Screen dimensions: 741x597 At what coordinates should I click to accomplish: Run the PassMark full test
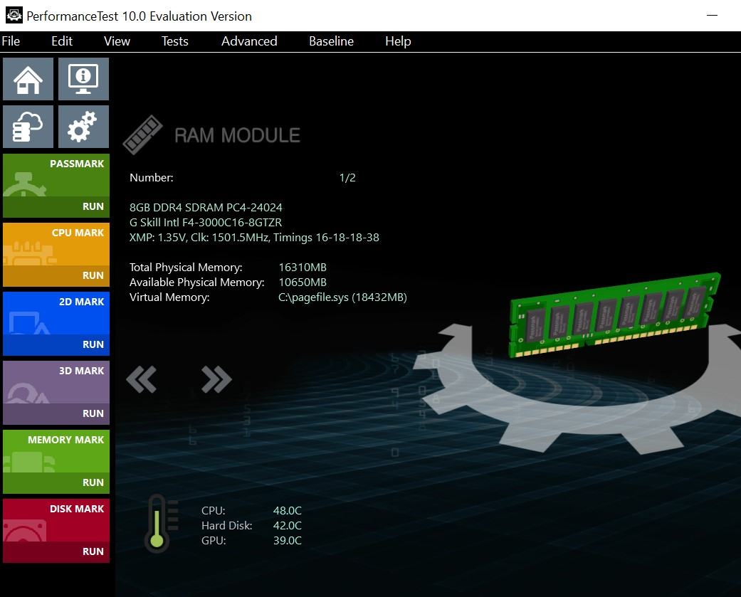[56, 207]
